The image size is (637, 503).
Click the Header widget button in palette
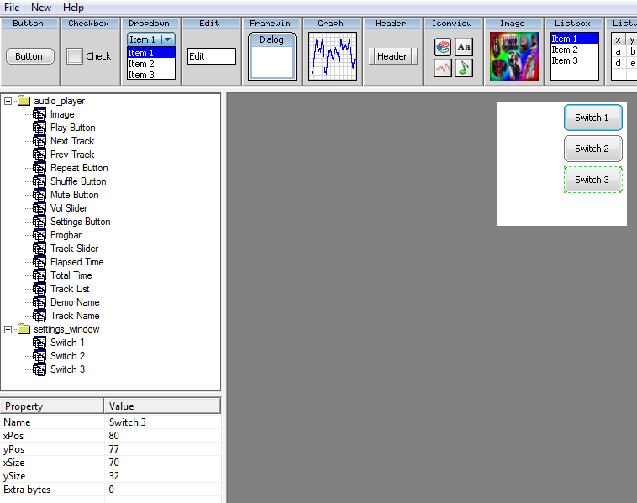(392, 56)
